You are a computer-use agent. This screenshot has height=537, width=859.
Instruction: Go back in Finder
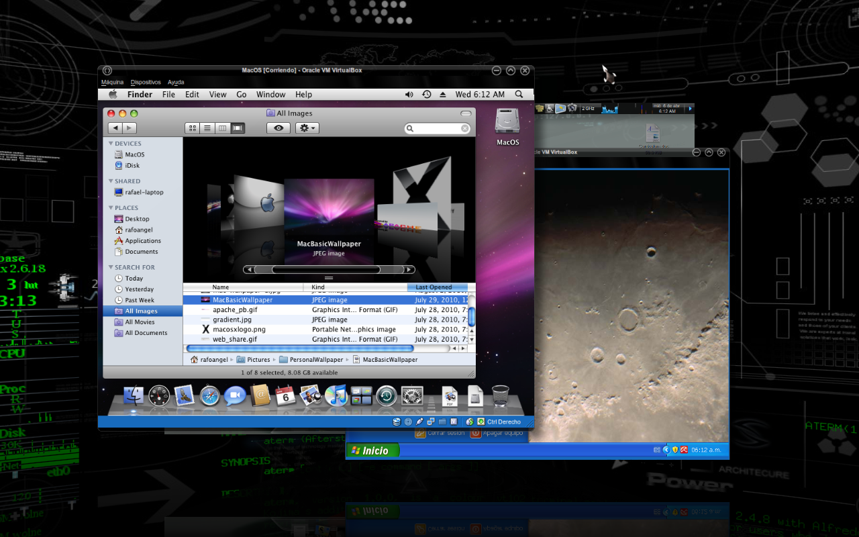pyautogui.click(x=115, y=128)
